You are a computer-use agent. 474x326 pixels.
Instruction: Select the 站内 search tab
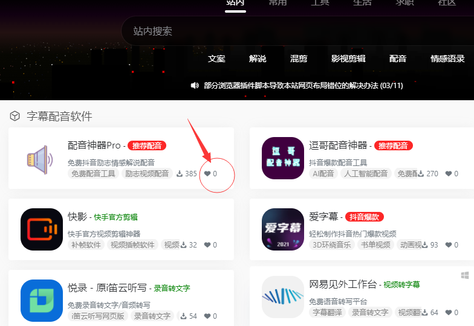235,2
